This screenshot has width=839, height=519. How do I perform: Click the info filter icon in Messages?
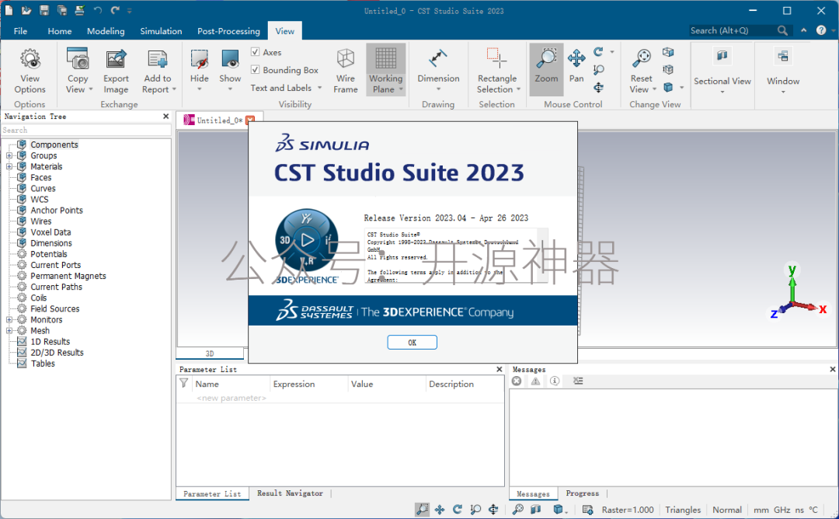[555, 381]
